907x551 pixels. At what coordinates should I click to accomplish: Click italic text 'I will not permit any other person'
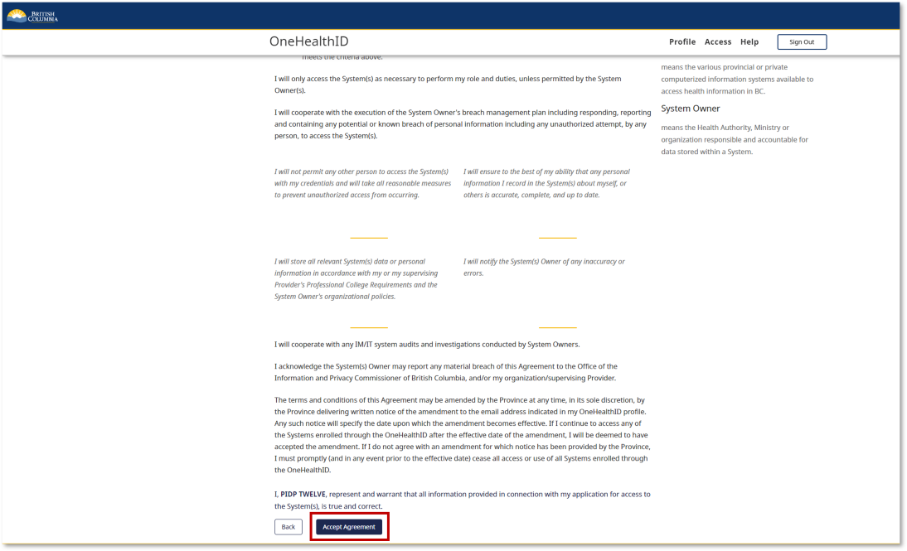click(x=362, y=183)
